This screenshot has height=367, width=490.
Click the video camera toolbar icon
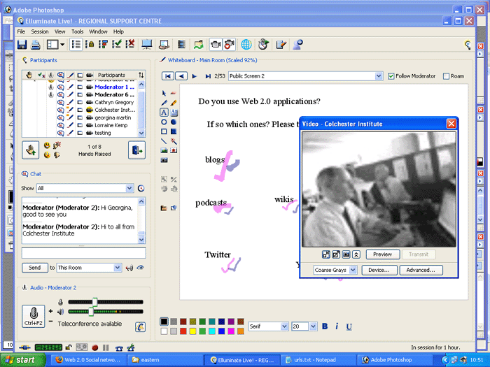(x=216, y=45)
